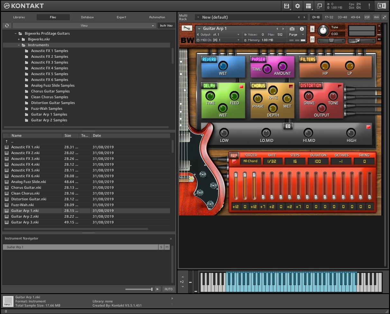Collapse the Instruments folder
Screen dimensions: 390x314
pyautogui.click(x=19, y=45)
